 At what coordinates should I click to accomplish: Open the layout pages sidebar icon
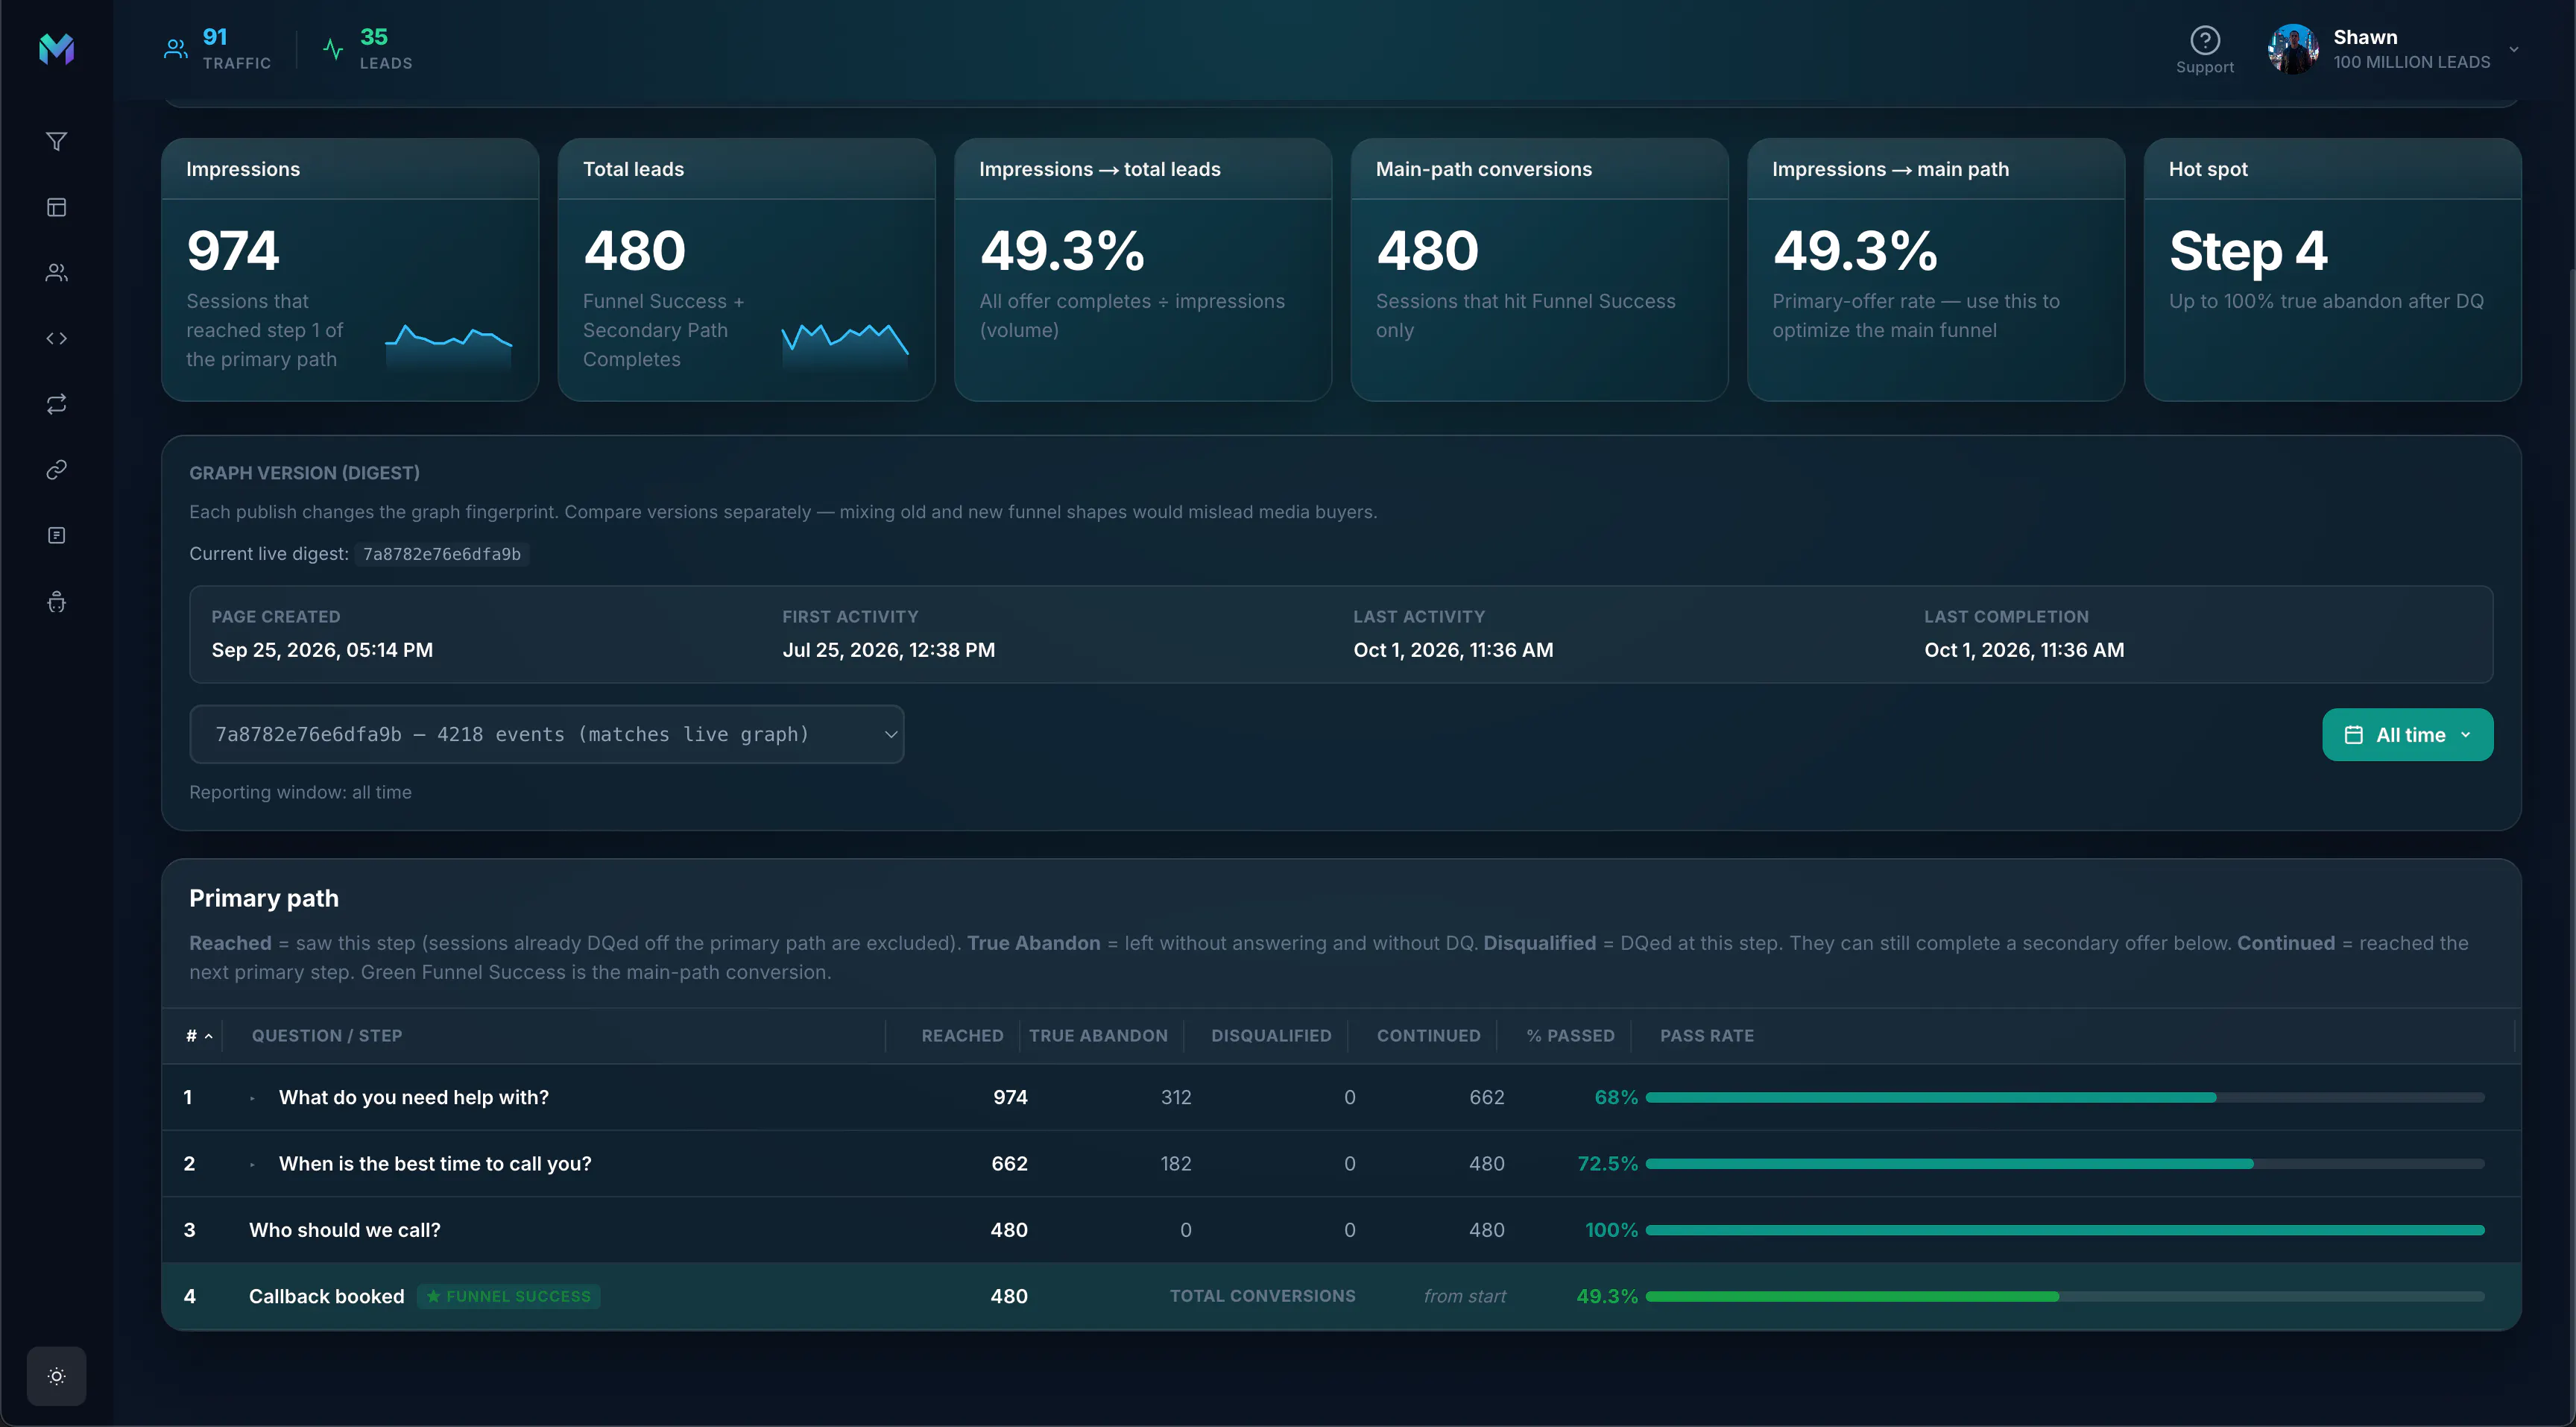coord(57,207)
